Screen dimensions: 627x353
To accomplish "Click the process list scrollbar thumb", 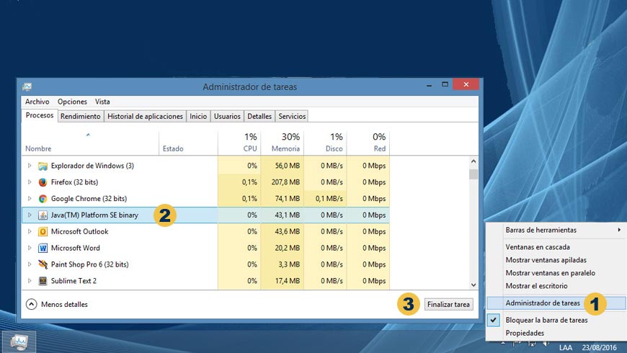I will click(x=473, y=175).
